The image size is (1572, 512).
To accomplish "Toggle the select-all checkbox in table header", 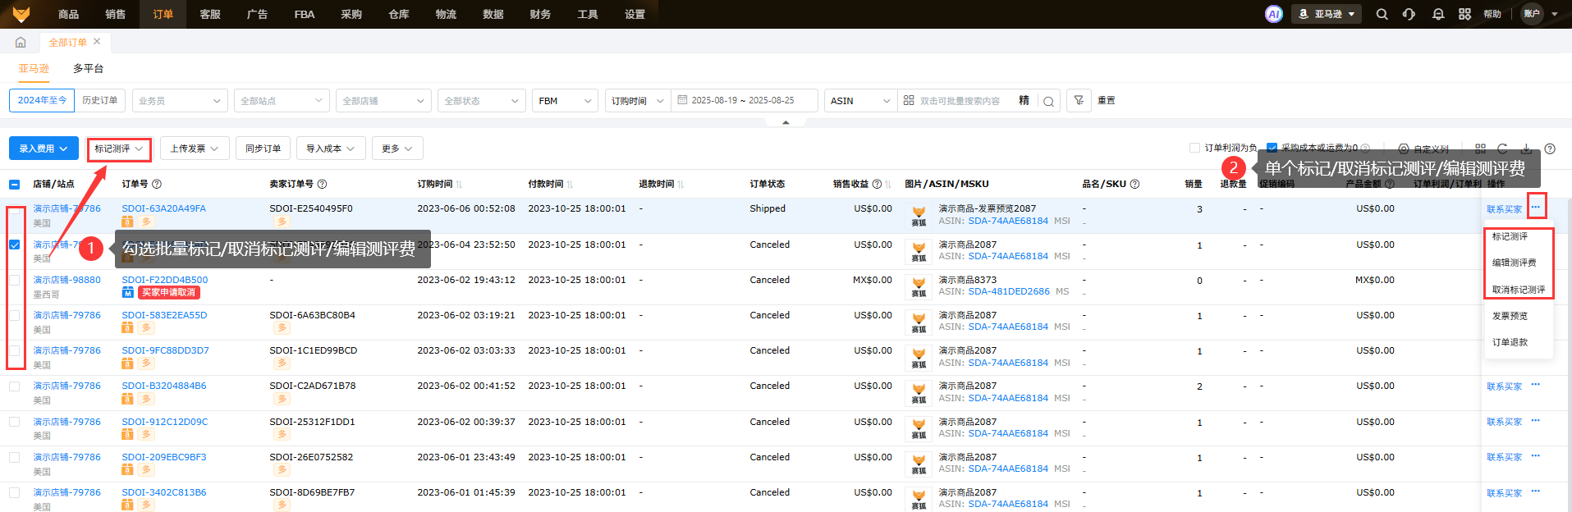I will [15, 185].
